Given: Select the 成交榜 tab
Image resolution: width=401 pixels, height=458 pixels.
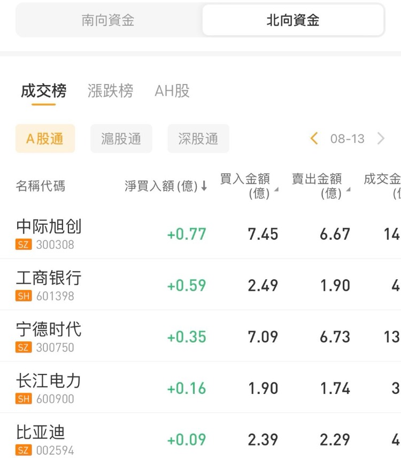Looking at the screenshot, I should [44, 91].
